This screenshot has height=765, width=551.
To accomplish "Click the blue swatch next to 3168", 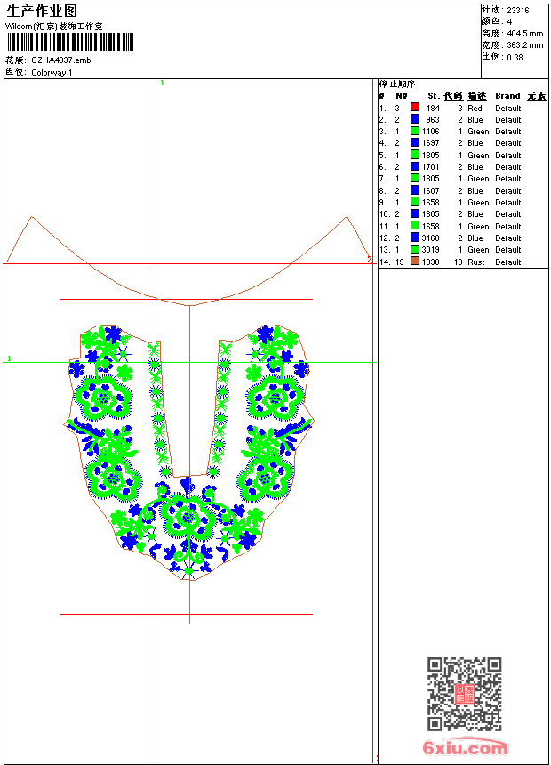I will 415,238.
